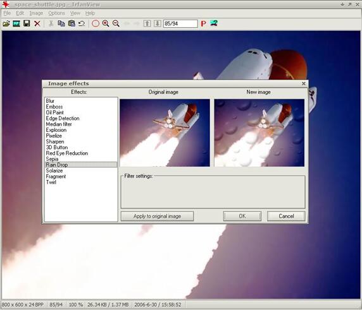Select the highlighted Rain Drop effect

81,165
